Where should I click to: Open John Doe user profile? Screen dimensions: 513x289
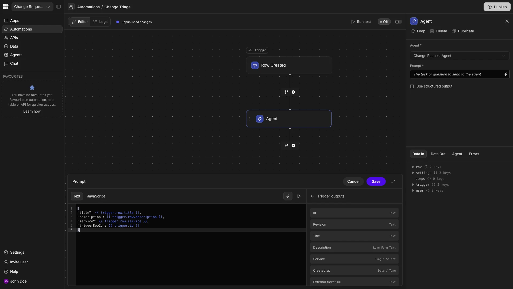32,281
